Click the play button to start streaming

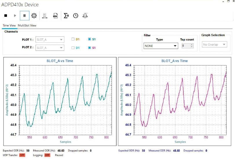tap(15, 15)
